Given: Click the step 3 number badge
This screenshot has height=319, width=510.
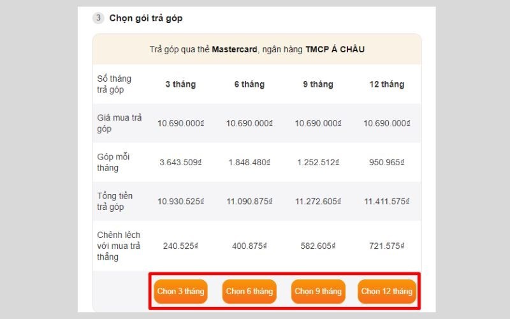Looking at the screenshot, I should point(98,18).
